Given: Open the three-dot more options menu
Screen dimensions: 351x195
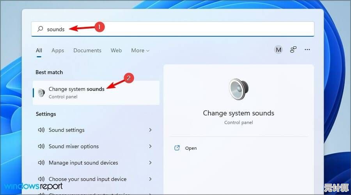Looking at the screenshot, I should pyautogui.click(x=307, y=50).
